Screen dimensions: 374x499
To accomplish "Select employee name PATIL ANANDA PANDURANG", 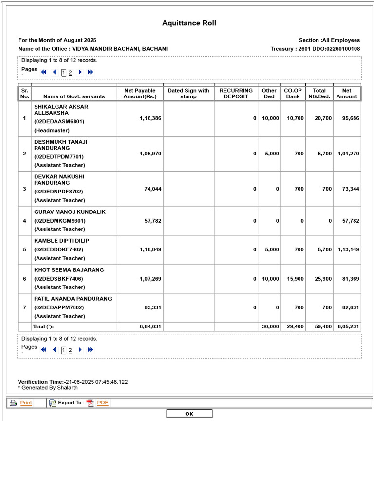I will pyautogui.click(x=73, y=299).
